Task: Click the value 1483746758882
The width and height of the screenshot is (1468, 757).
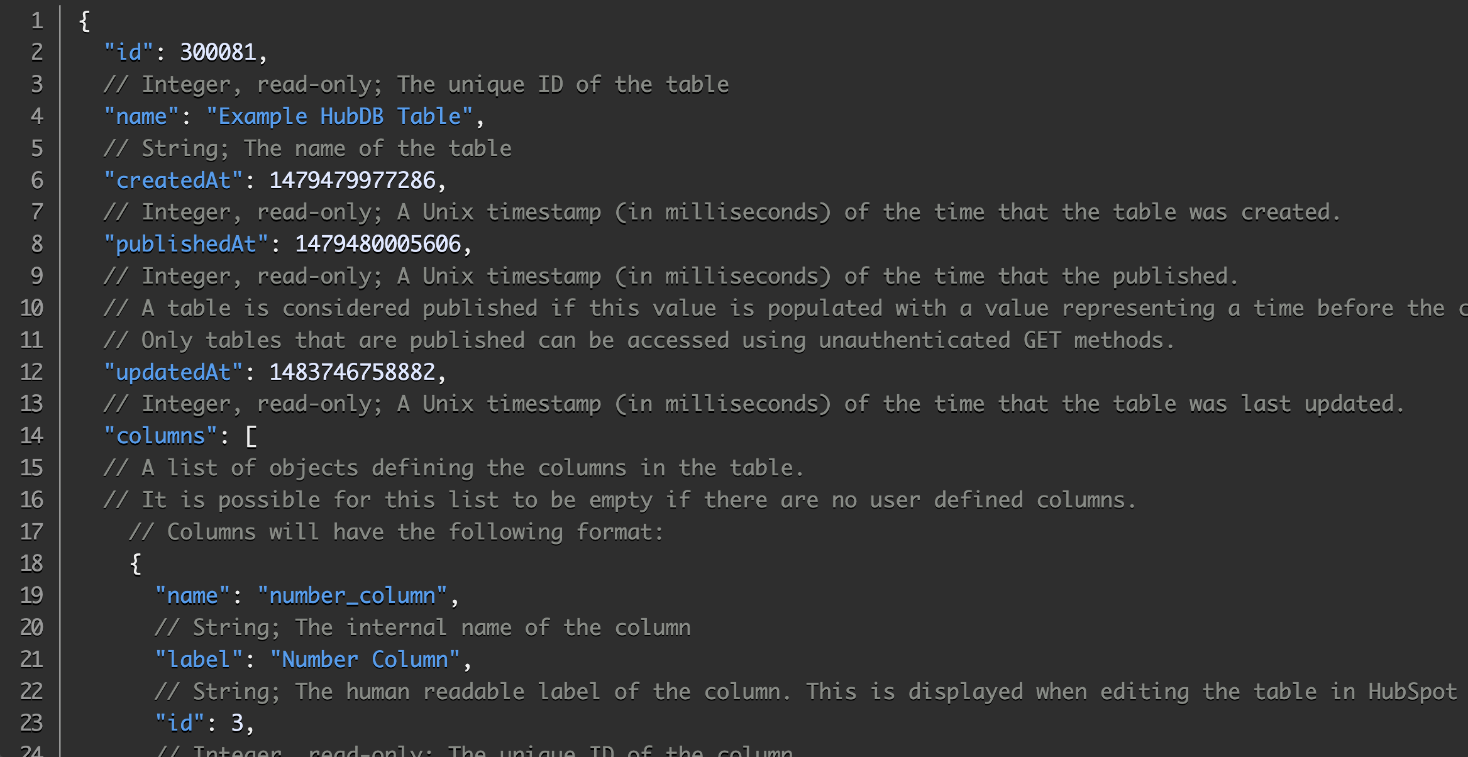Action: point(352,372)
